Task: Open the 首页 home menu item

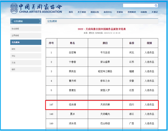Action: [x=71, y=12]
